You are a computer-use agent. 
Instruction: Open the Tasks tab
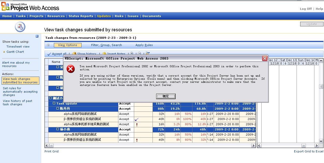[x=21, y=16]
